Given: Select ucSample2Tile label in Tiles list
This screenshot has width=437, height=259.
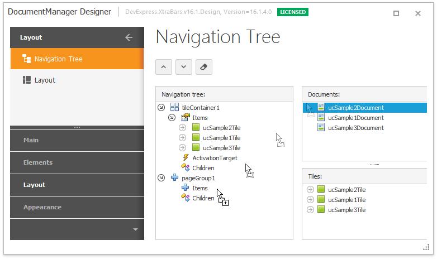Looking at the screenshot, I should 346,190.
